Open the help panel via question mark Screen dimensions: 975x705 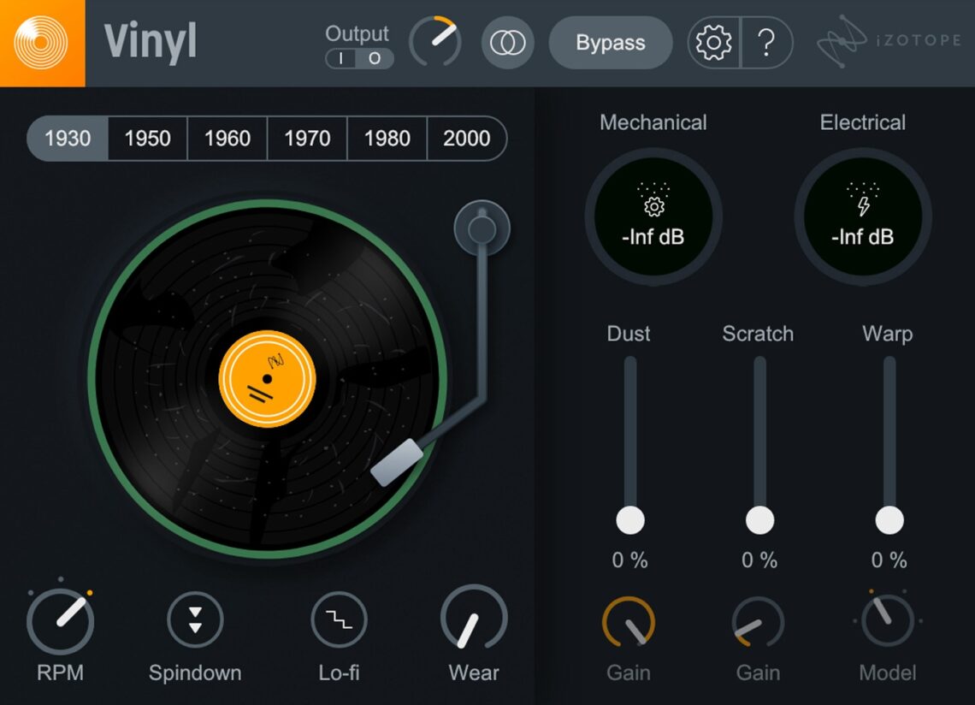point(765,42)
